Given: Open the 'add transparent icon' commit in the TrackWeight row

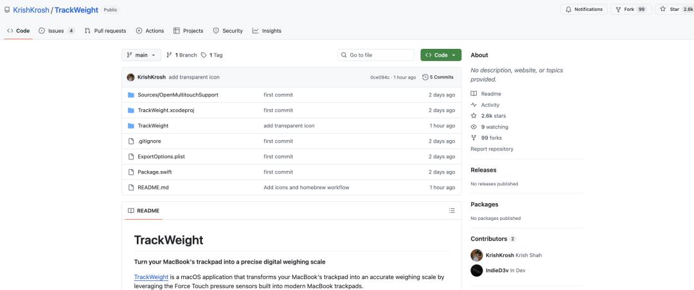Looking at the screenshot, I should click(x=289, y=126).
